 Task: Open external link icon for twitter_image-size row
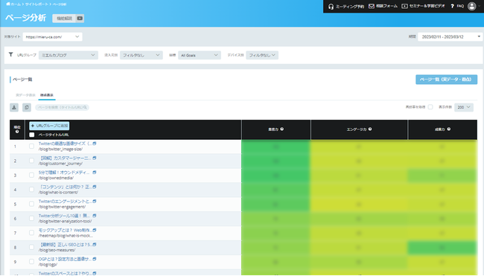pyautogui.click(x=95, y=144)
